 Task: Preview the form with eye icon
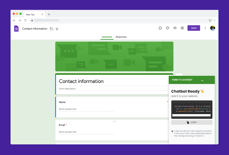point(175,28)
